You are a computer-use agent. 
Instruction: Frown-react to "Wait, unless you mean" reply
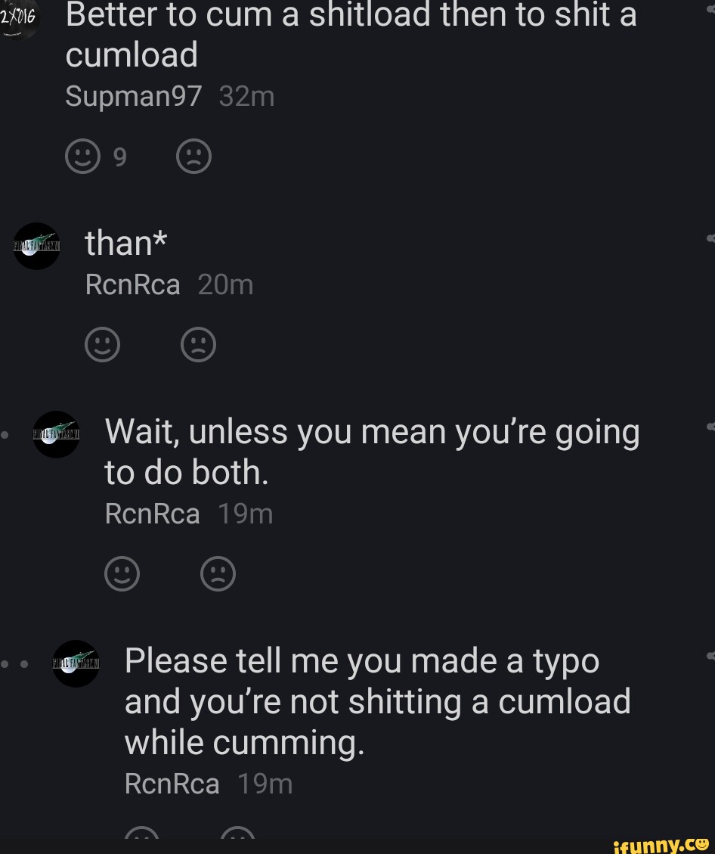[x=218, y=574]
